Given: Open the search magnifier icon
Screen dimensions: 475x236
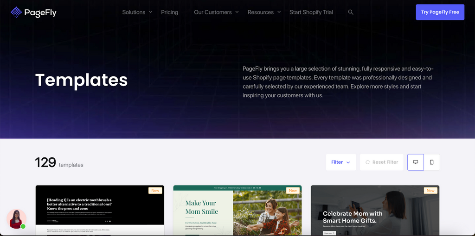Looking at the screenshot, I should click(351, 12).
